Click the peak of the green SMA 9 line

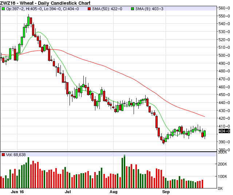[x=38, y=32]
